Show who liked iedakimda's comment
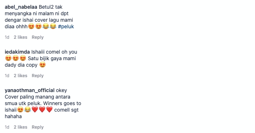The width and height of the screenshot is (255, 133). 20,76
